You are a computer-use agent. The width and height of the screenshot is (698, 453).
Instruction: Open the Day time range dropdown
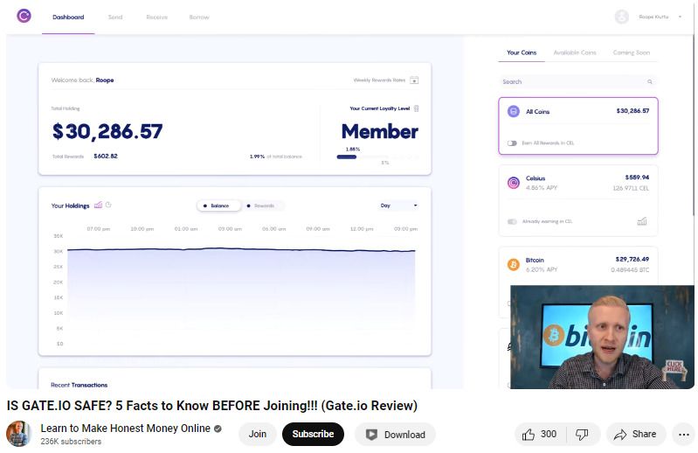click(x=398, y=206)
